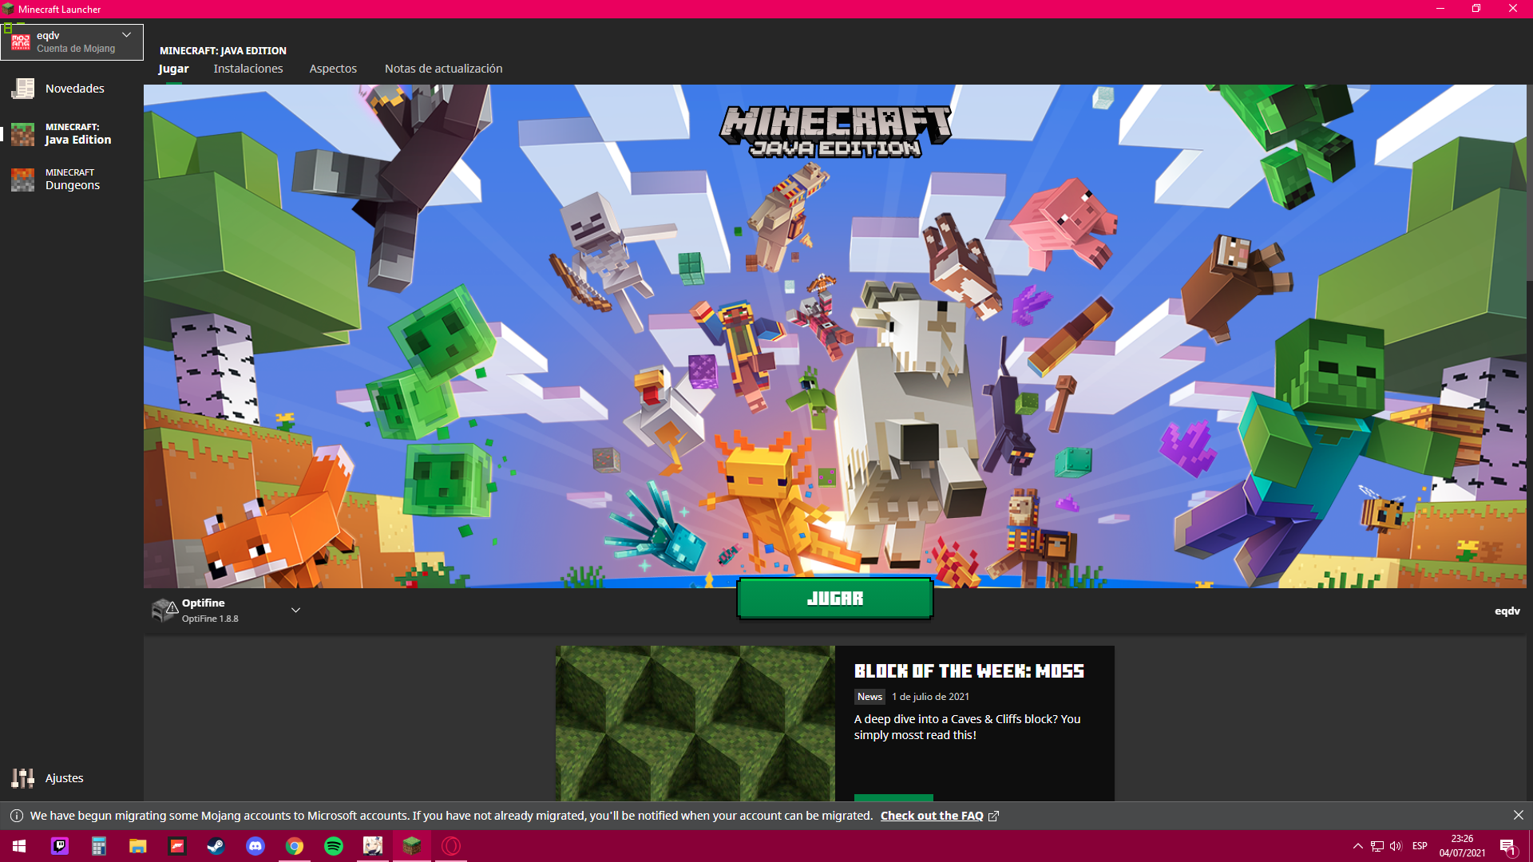Viewport: 1533px width, 862px height.
Task: Open Steam from the taskbar
Action: (216, 846)
